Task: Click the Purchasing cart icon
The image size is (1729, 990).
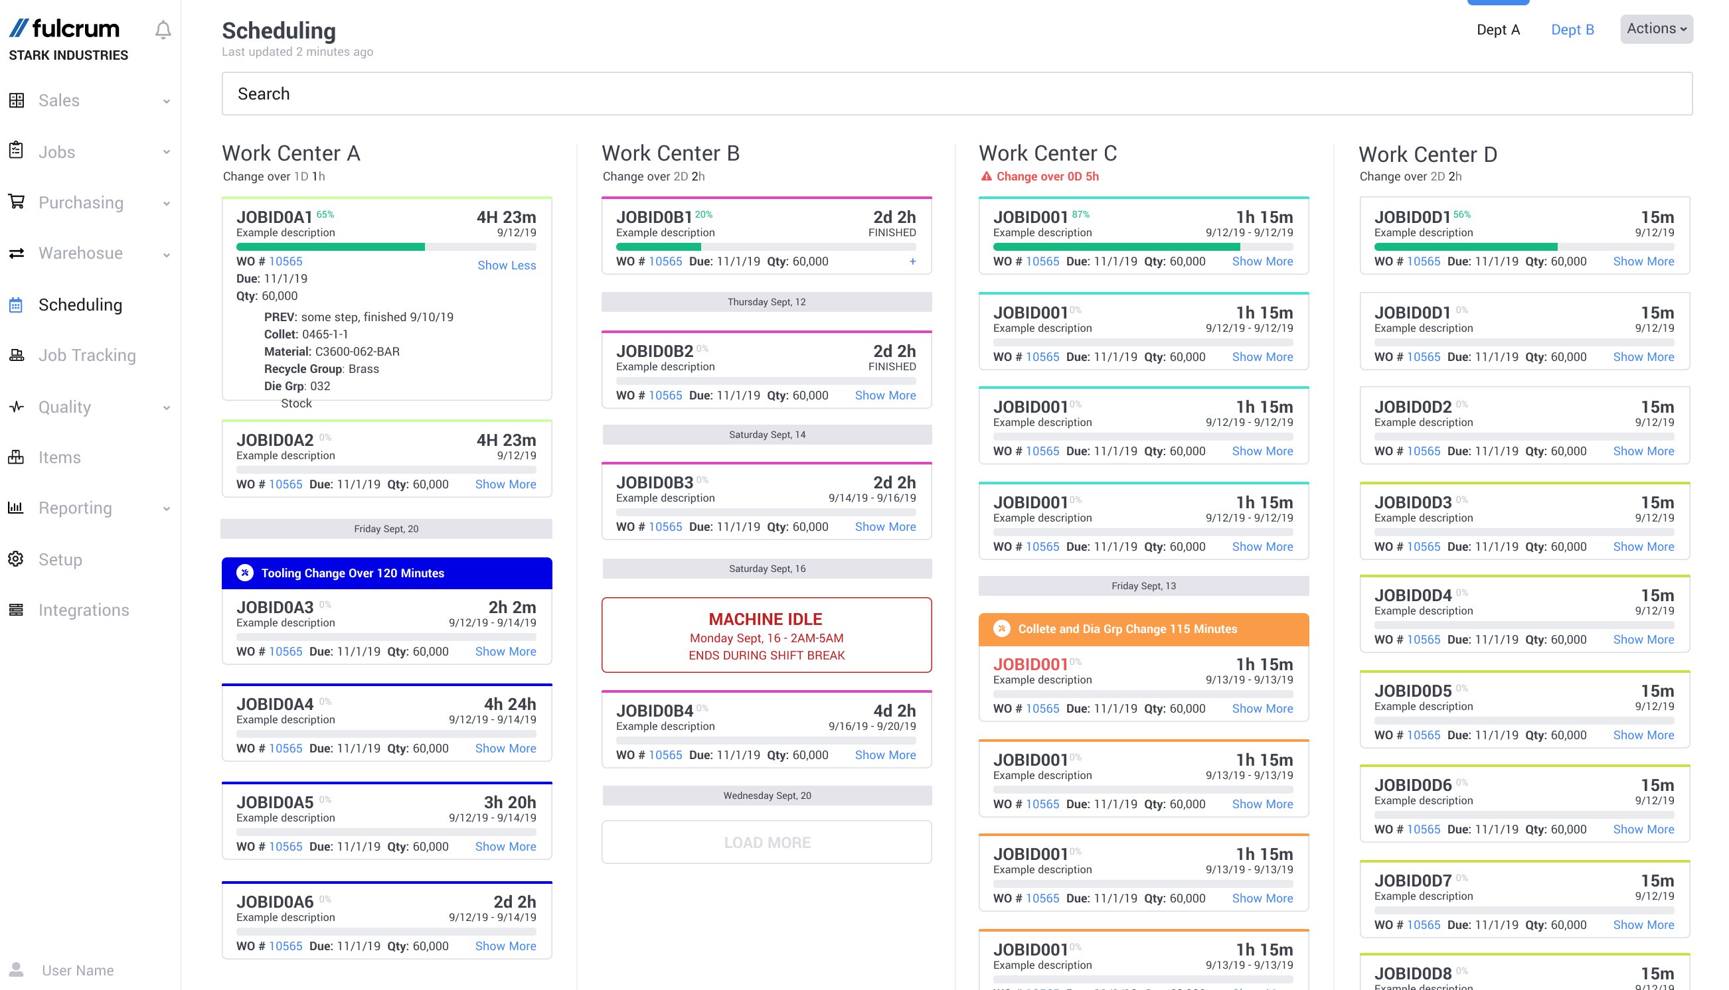Action: point(17,202)
